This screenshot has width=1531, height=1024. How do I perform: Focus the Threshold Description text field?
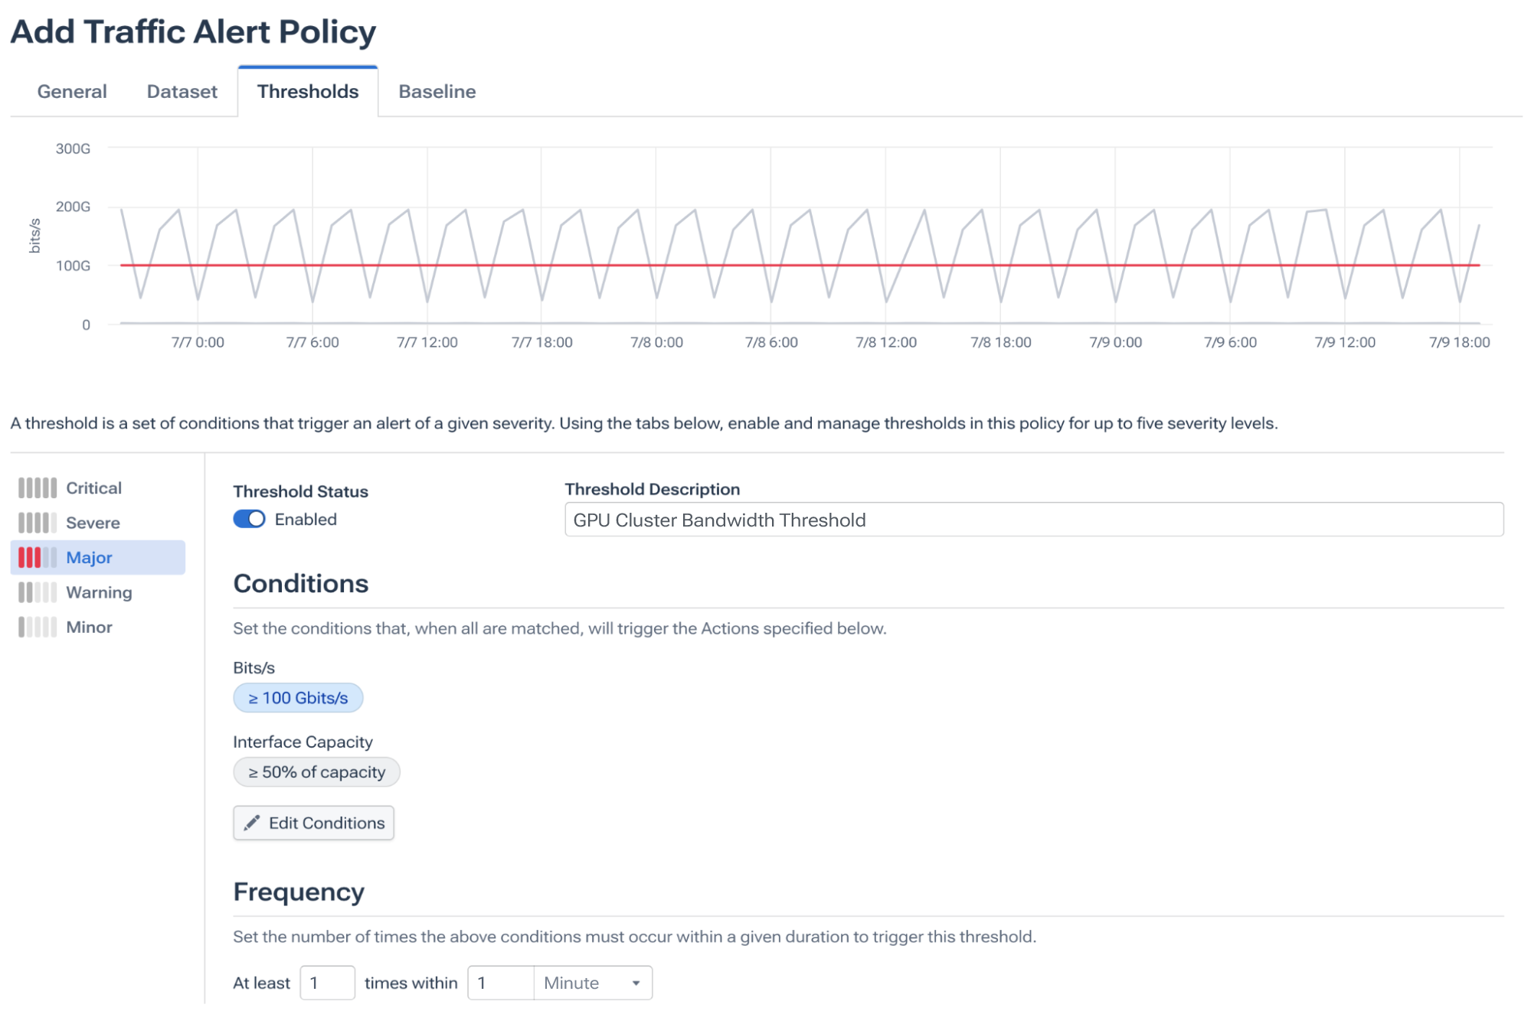(x=1034, y=520)
